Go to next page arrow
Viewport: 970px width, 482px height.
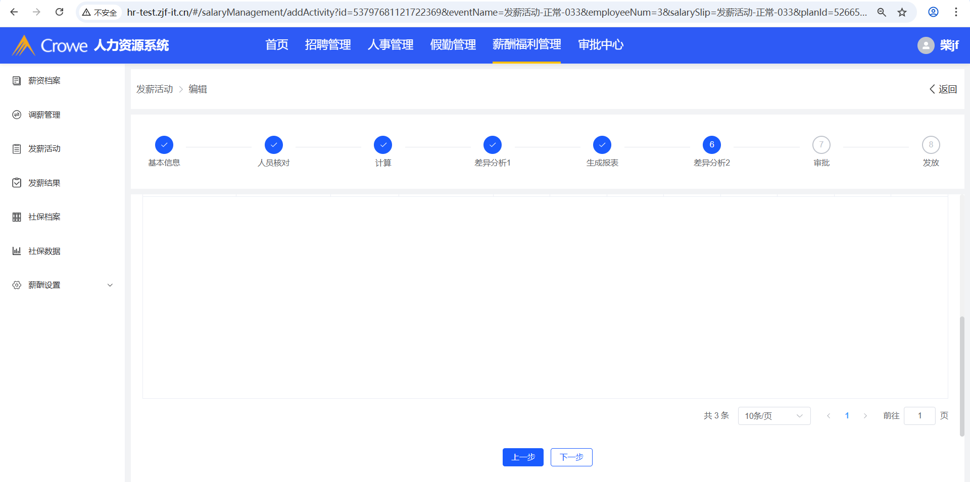point(865,416)
